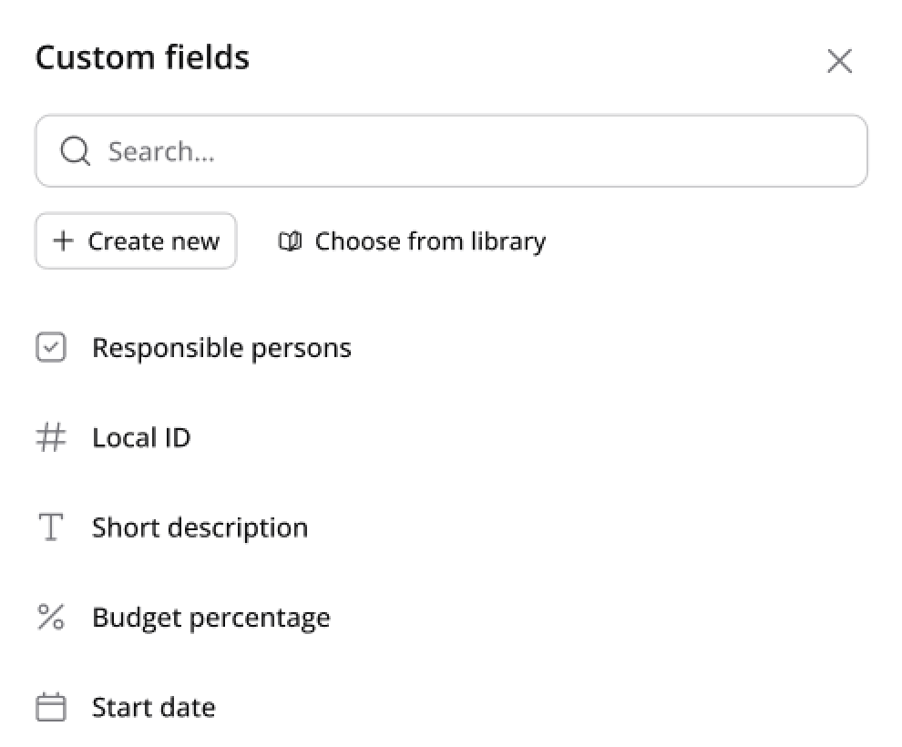The width and height of the screenshot is (902, 747).
Task: Click the book icon beside Choose from library
Action: coord(290,240)
